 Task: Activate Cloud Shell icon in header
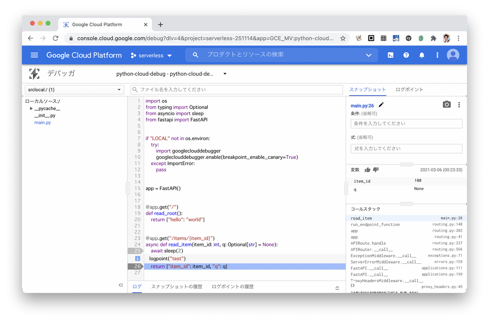390,55
